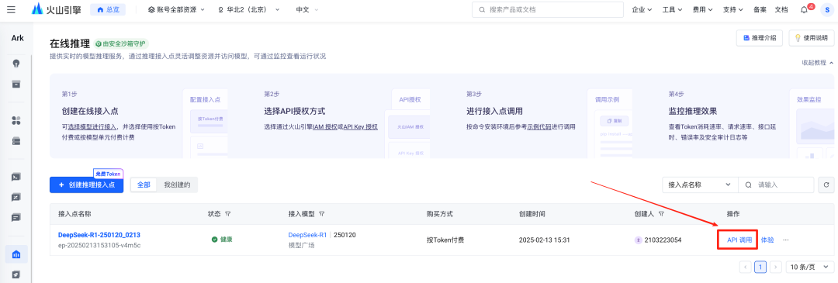
Task: Click the 按Token付费 cell
Action: [445, 240]
